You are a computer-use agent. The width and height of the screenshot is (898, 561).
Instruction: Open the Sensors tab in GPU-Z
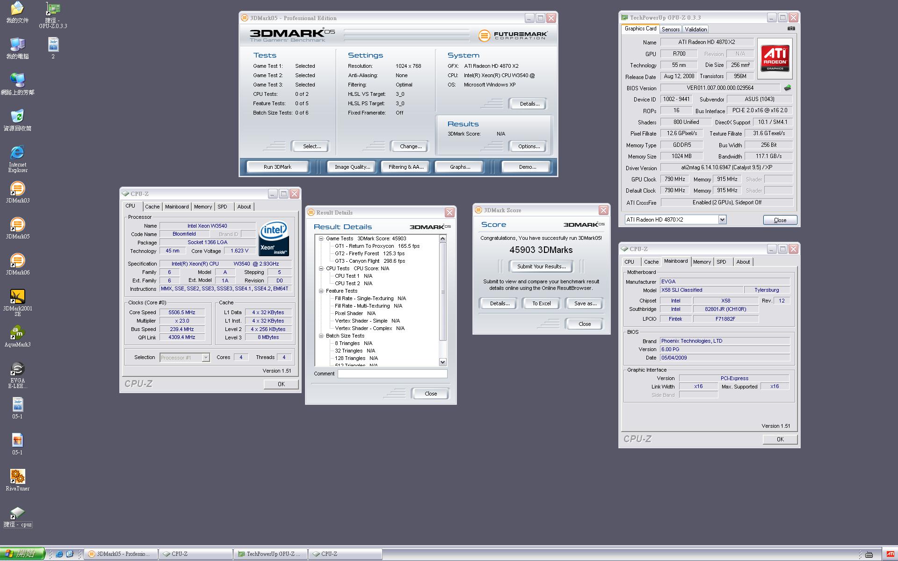[671, 29]
